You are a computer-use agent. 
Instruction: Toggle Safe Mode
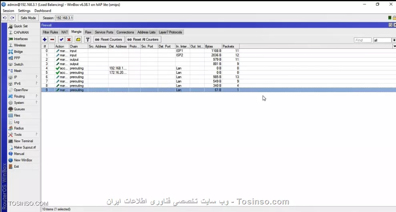[28, 18]
